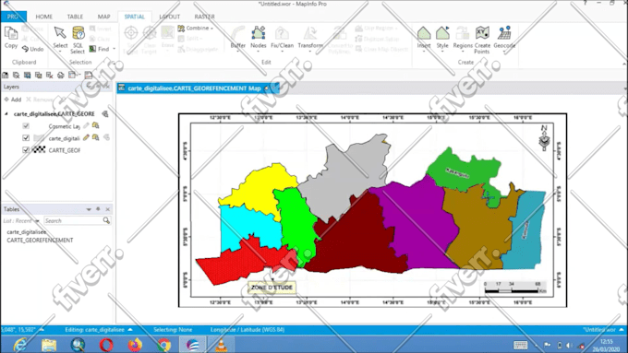Click the Geocode tool icon

504,33
